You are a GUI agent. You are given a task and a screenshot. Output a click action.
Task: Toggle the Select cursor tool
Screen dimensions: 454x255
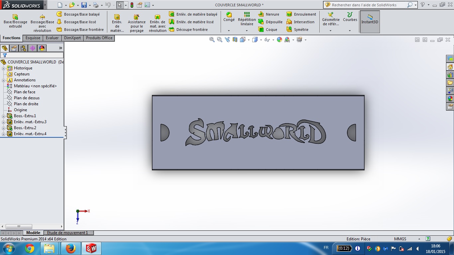[120, 5]
